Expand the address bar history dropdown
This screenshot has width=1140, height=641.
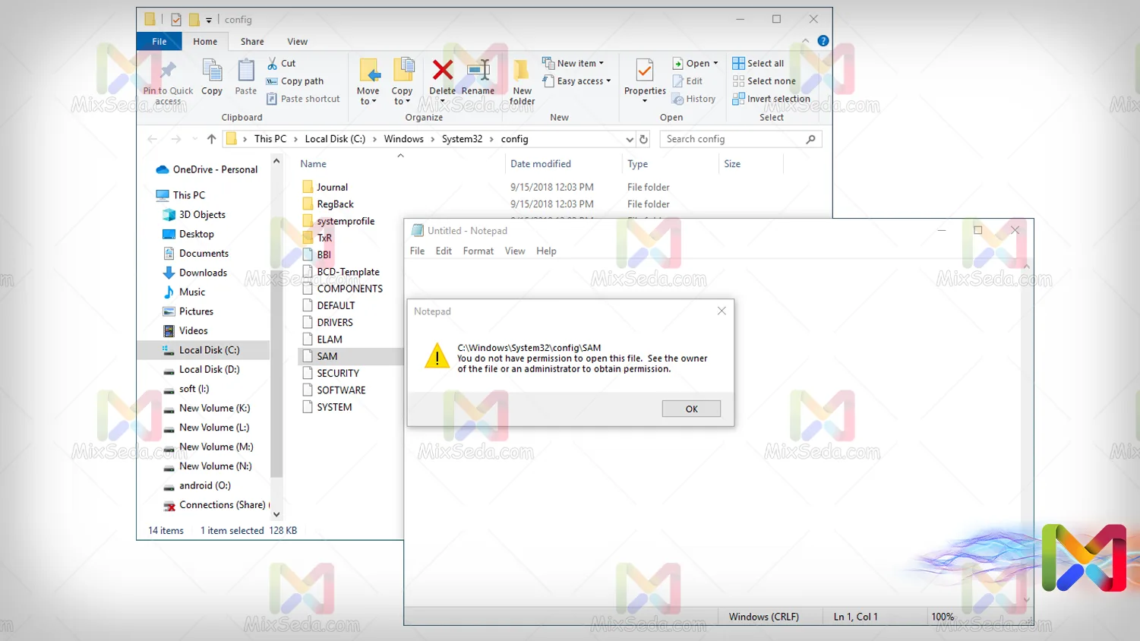[629, 140]
